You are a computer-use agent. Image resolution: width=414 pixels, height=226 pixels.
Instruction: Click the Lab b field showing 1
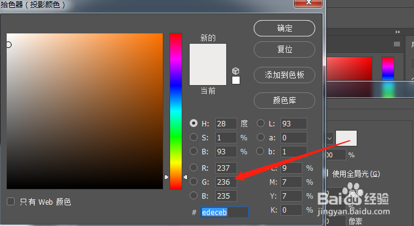[294, 151]
